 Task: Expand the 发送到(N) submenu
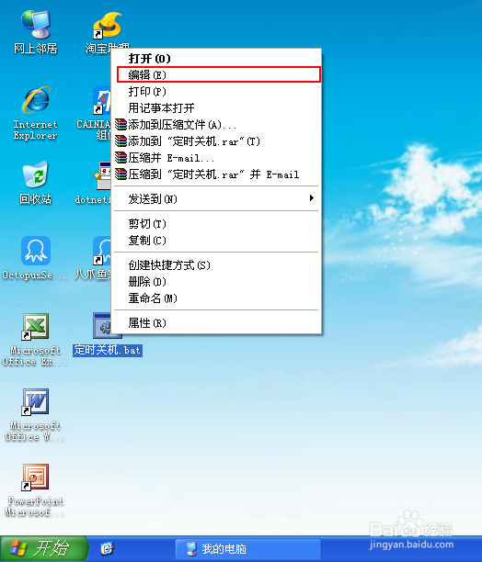216,198
